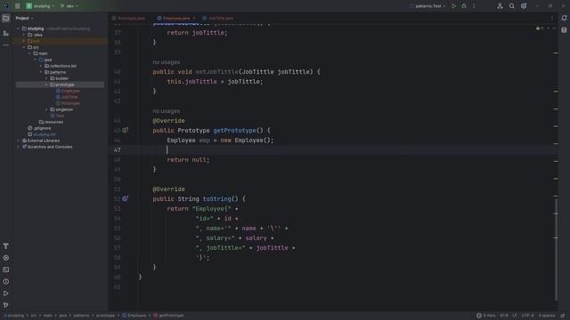Click gutter override icon beside toString

pos(125,199)
